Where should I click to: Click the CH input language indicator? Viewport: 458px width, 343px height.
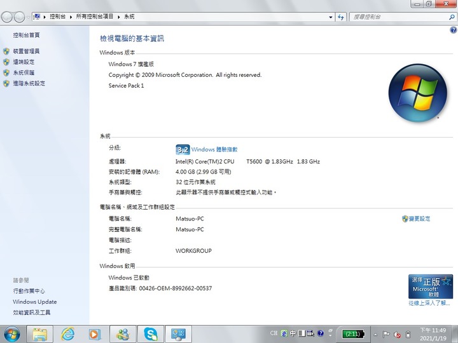coord(274,333)
